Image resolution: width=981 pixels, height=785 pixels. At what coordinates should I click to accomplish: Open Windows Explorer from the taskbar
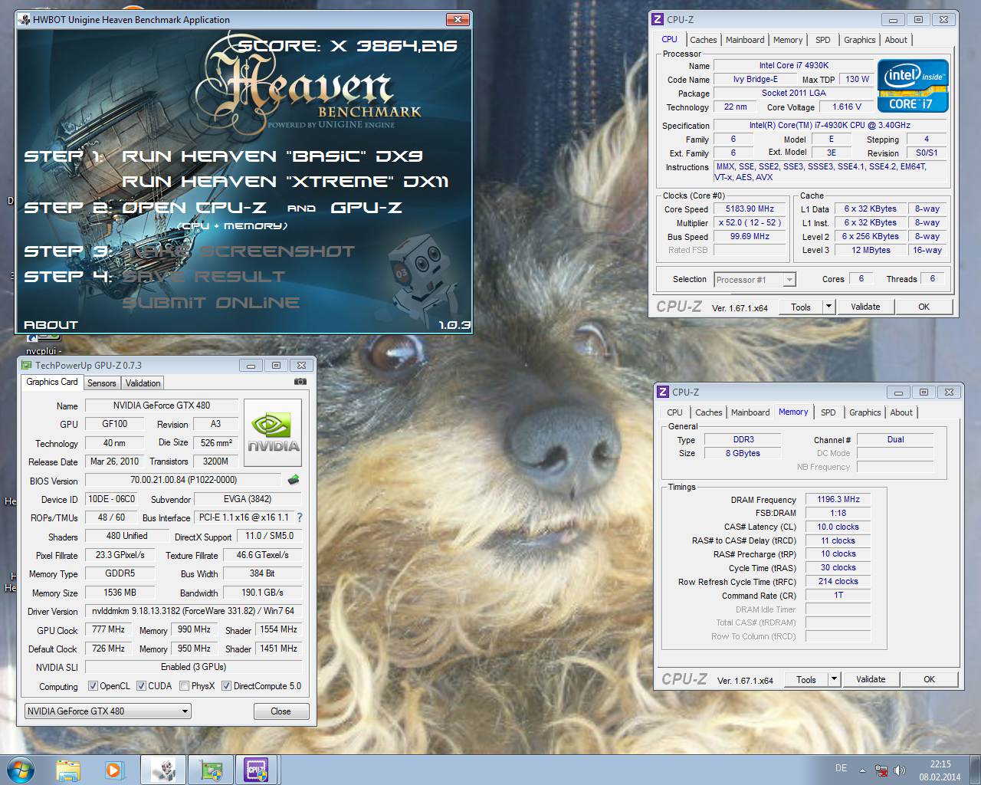68,770
